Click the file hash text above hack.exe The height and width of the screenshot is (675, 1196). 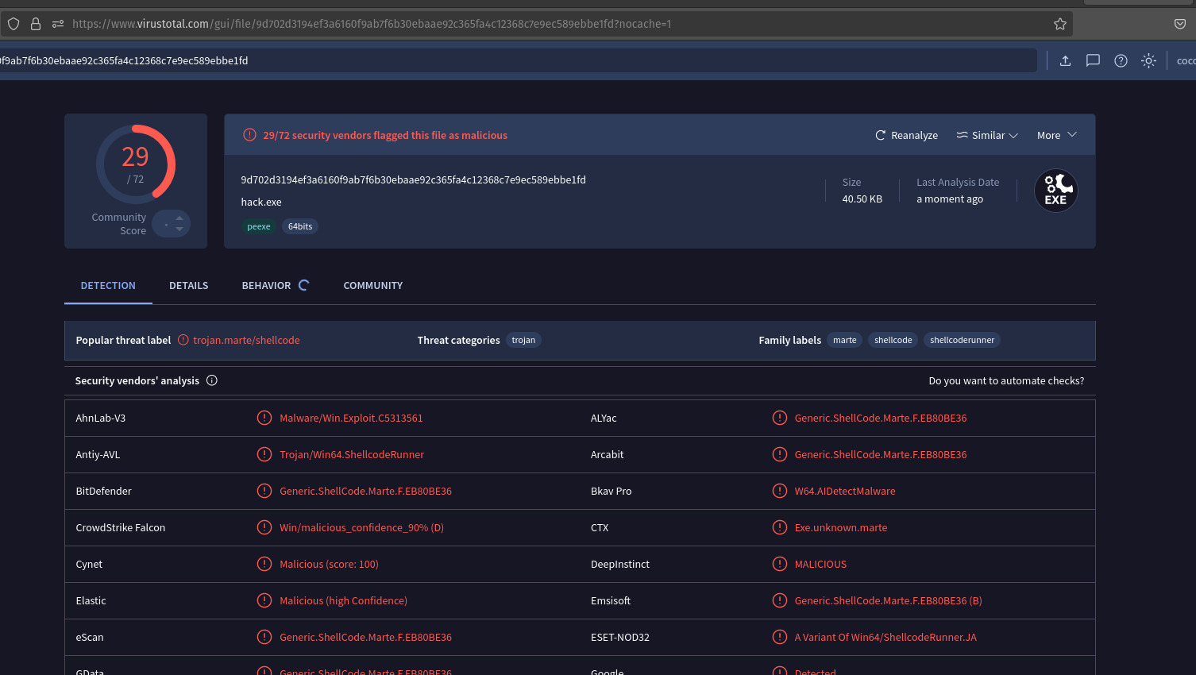pyautogui.click(x=413, y=179)
